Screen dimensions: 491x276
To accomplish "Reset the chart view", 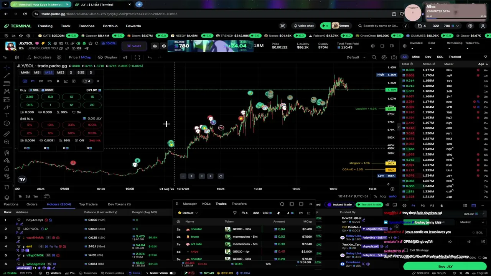I will 221,176.
